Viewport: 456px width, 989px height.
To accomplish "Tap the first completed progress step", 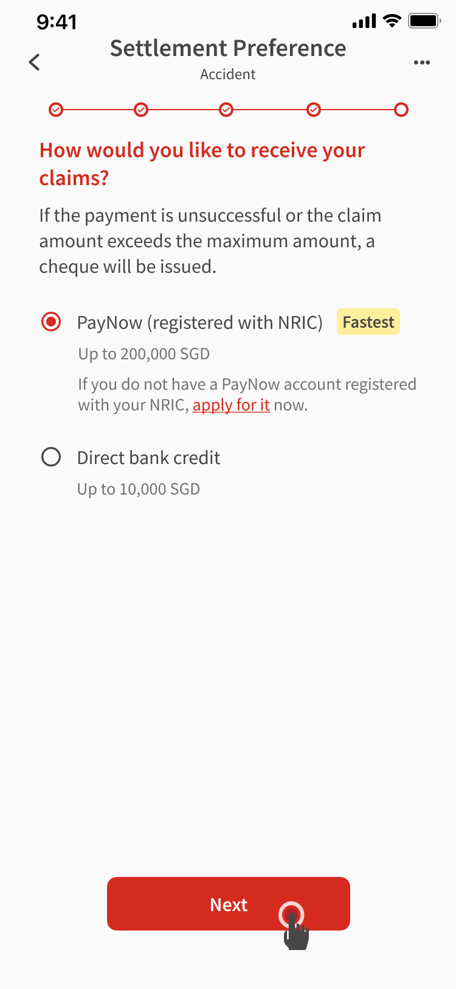I will point(56,110).
